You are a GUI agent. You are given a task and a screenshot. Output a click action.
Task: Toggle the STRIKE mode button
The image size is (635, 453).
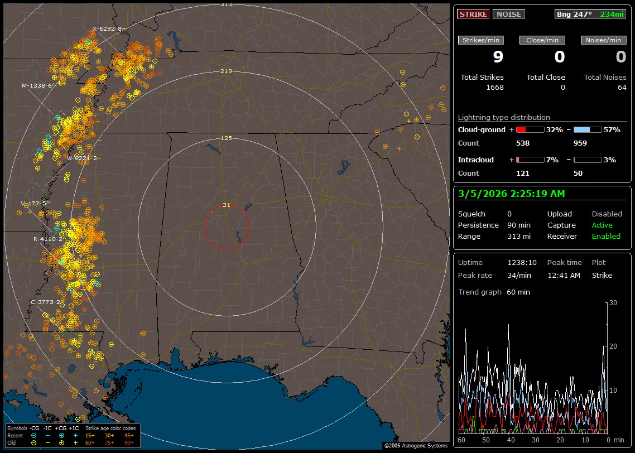[x=473, y=15]
